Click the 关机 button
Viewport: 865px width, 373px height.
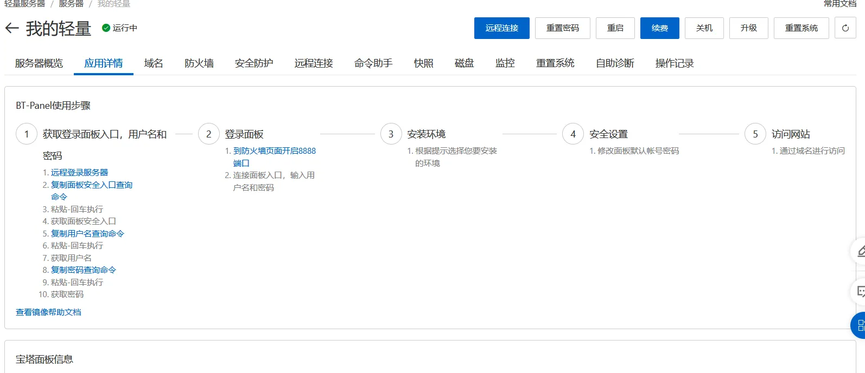tap(704, 28)
